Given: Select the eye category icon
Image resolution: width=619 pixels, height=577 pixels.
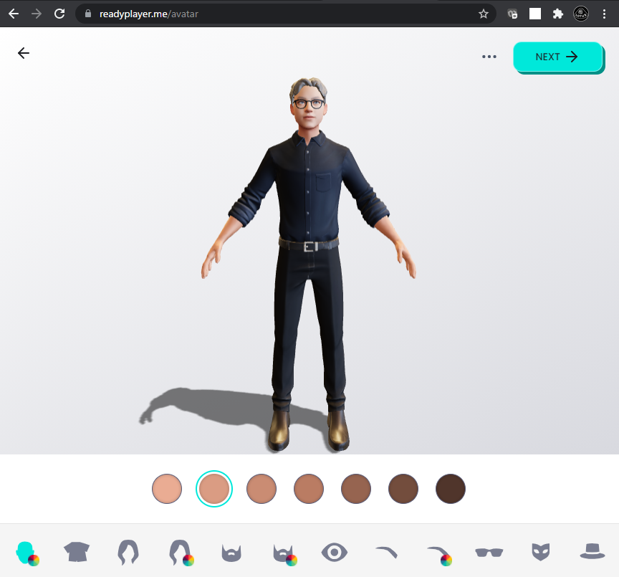Looking at the screenshot, I should (335, 552).
